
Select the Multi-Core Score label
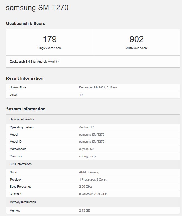pos(136,48)
